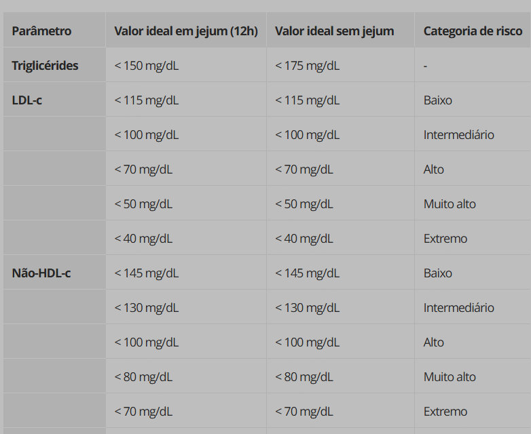Screen dimensions: 531x434
Task: Click < 50 mg/dL in the jejum column
Action: (x=143, y=204)
